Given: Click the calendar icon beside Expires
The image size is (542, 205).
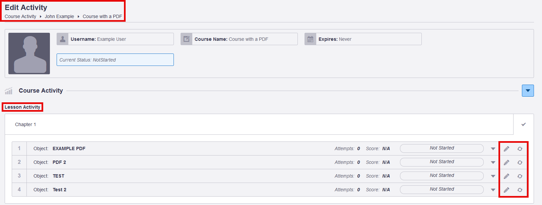Looking at the screenshot, I should [x=311, y=39].
